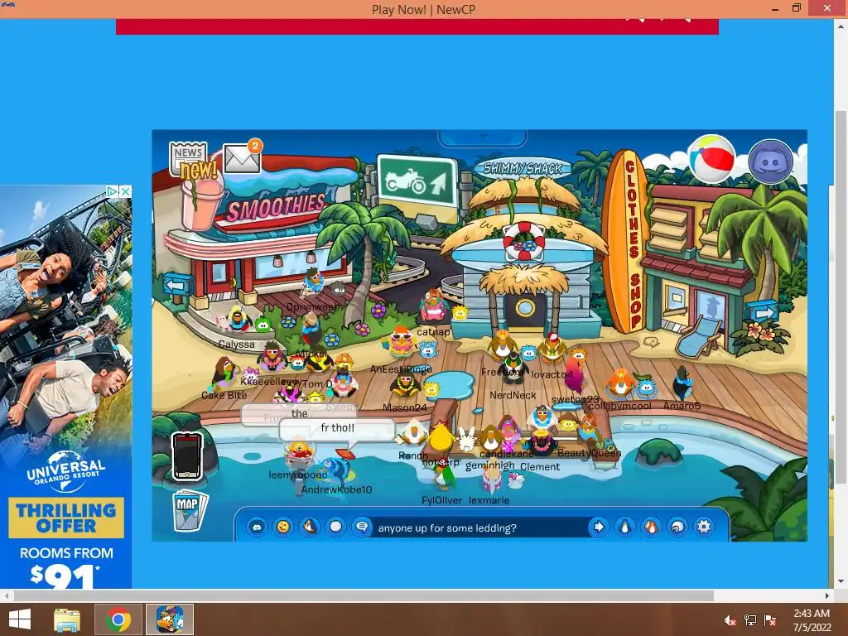Viewport: 848px width, 636px height.
Task: Expand the top pull-down tab in game
Action: coord(483,137)
